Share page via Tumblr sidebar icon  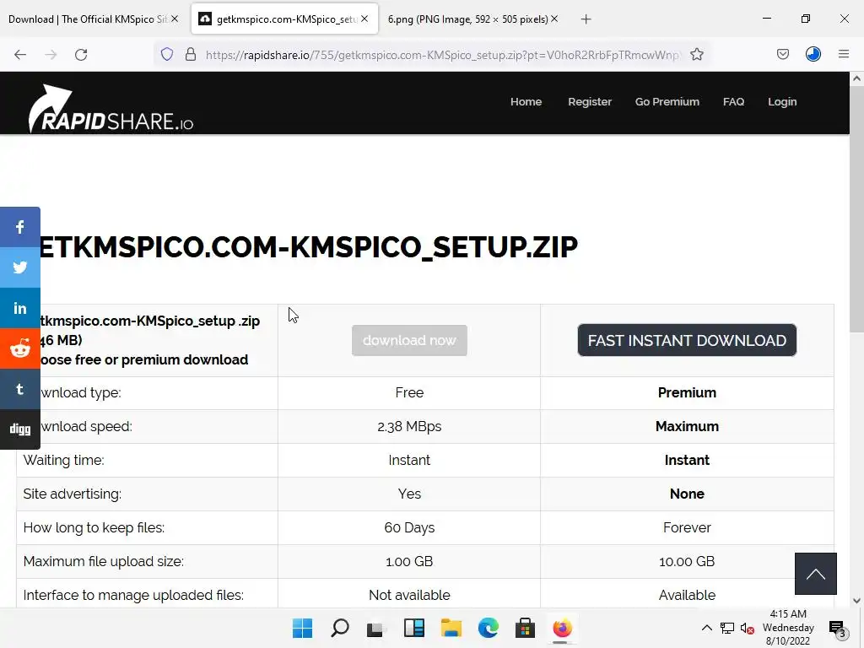pos(20,389)
